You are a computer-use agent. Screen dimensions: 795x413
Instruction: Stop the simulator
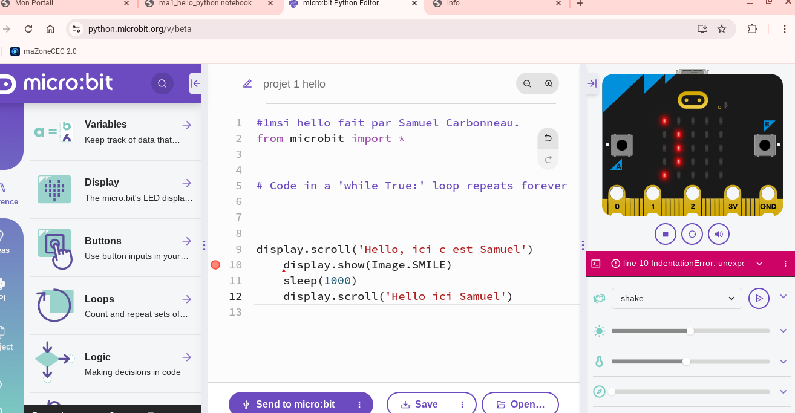point(666,234)
